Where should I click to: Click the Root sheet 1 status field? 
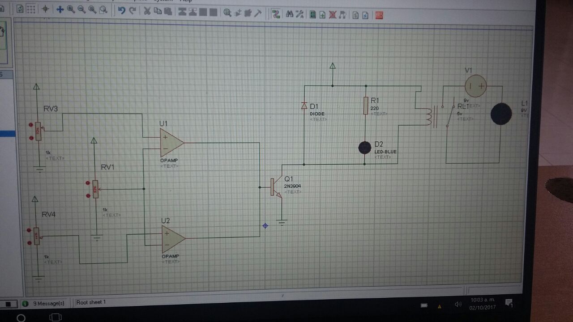point(91,302)
